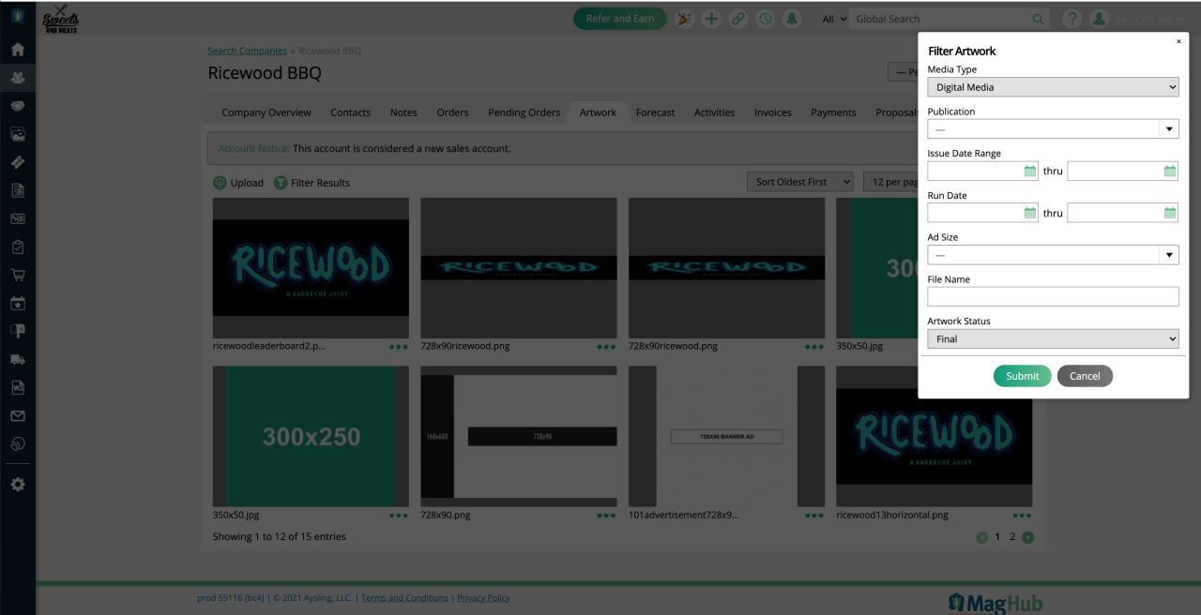Open the calendar picker for Run Date end
The height and width of the screenshot is (615, 1201).
[1169, 213]
